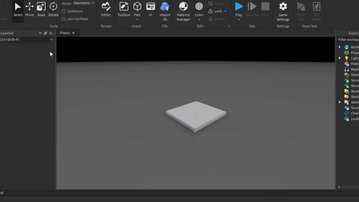The width and height of the screenshot is (359, 202).
Task: Expand the Workspace tree node
Action: pyautogui.click(x=340, y=47)
